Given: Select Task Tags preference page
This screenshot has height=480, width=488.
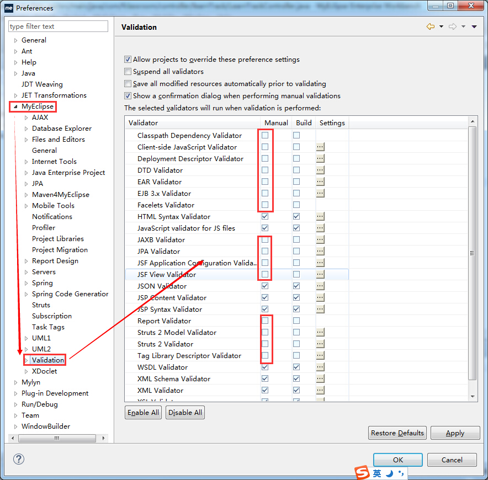Looking at the screenshot, I should point(48,327).
